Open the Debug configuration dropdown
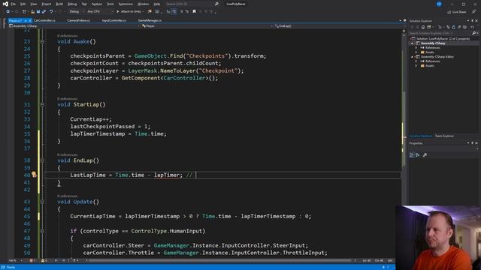Screen dimensions: 481x270 pos(76,12)
